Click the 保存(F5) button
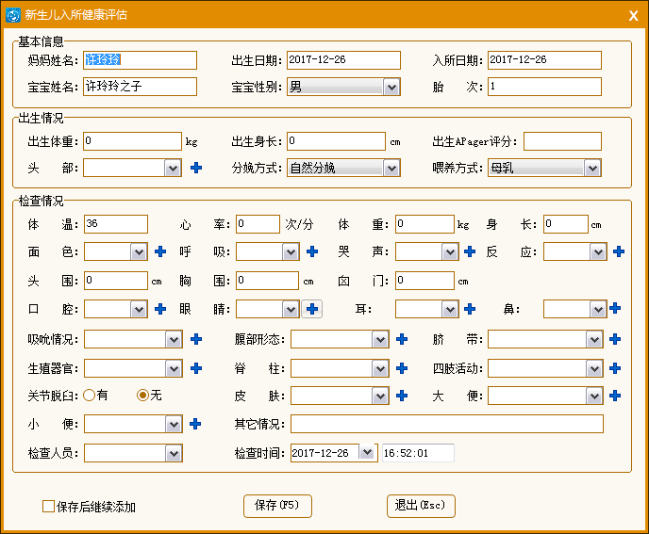649x534 pixels. [x=276, y=506]
